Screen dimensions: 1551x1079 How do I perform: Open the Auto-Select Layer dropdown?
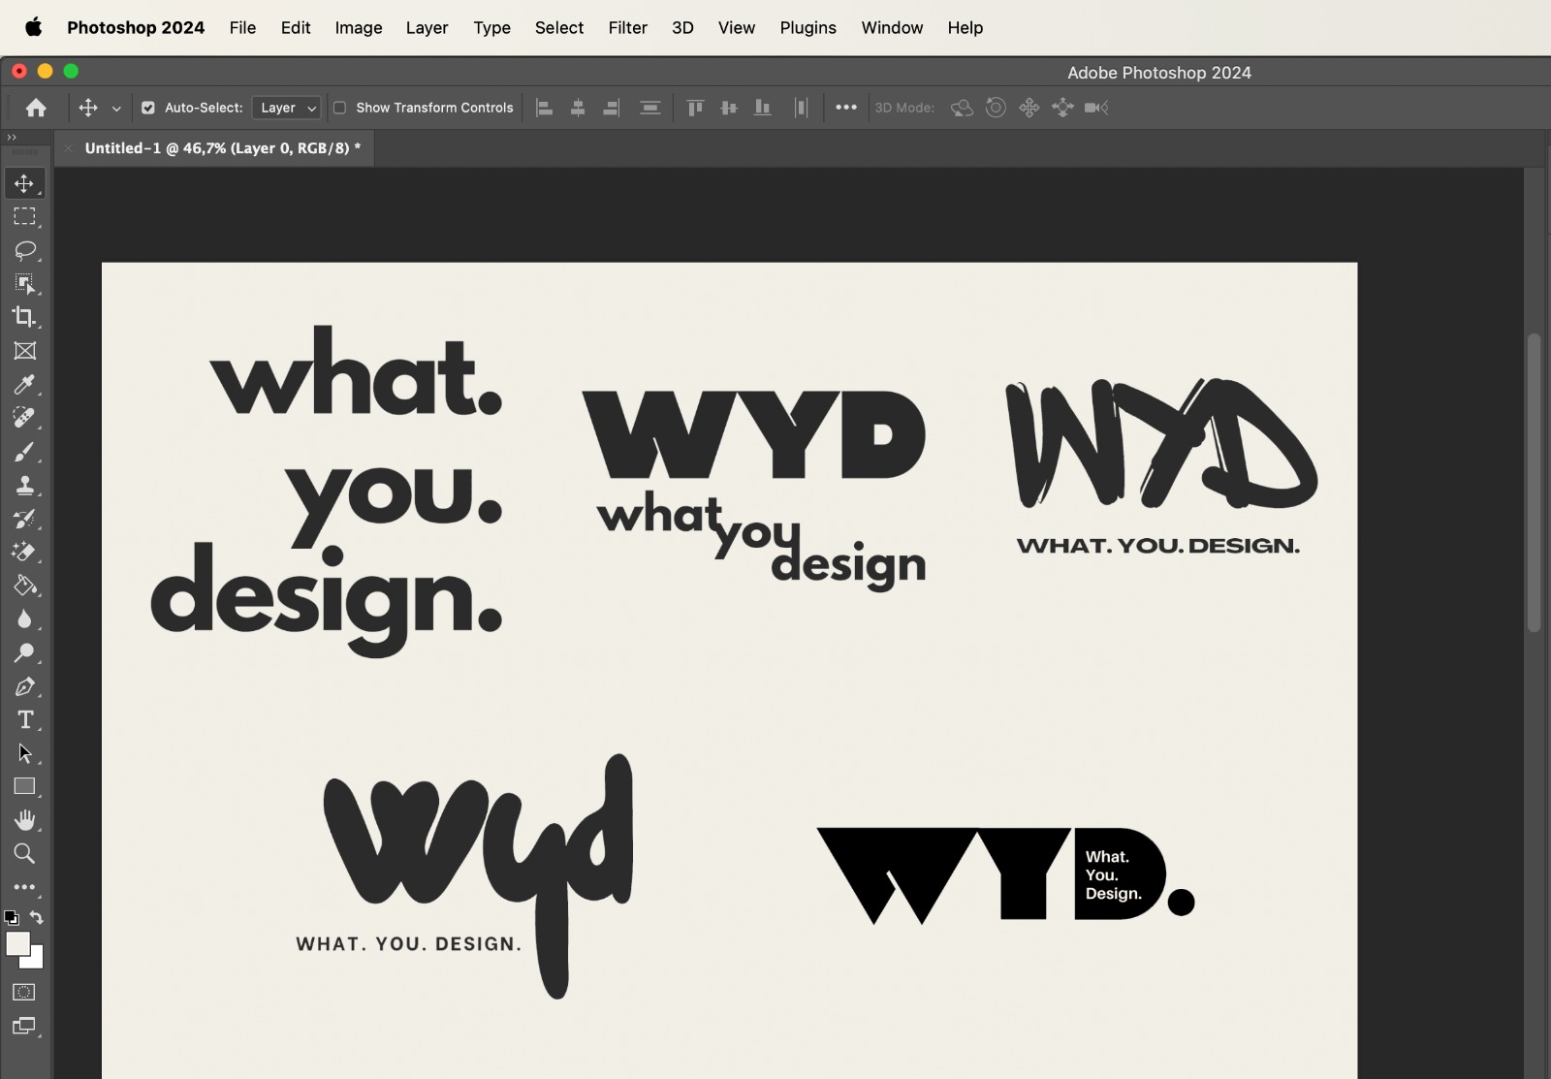point(286,108)
